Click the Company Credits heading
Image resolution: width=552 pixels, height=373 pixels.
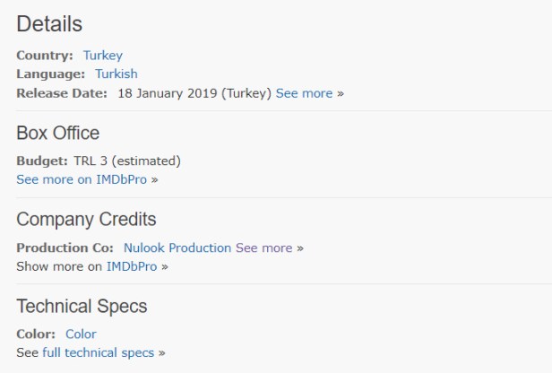pos(86,220)
